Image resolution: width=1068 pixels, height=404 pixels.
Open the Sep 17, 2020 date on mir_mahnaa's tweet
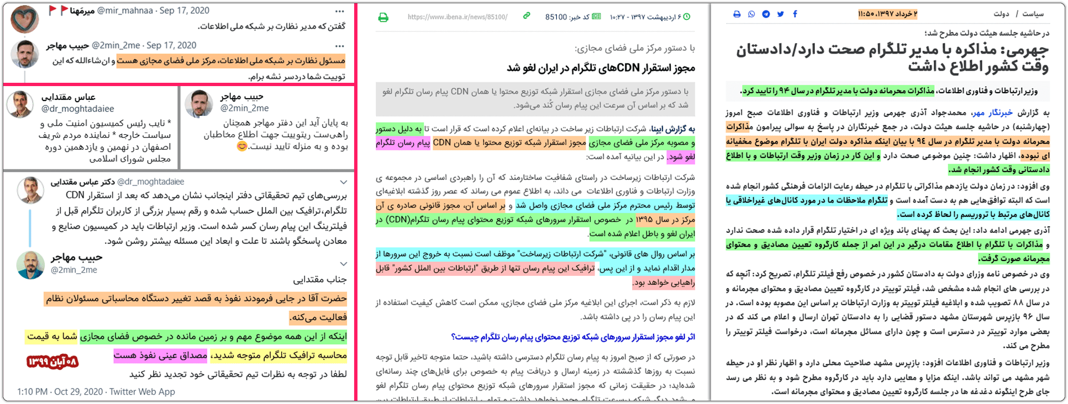coord(185,10)
